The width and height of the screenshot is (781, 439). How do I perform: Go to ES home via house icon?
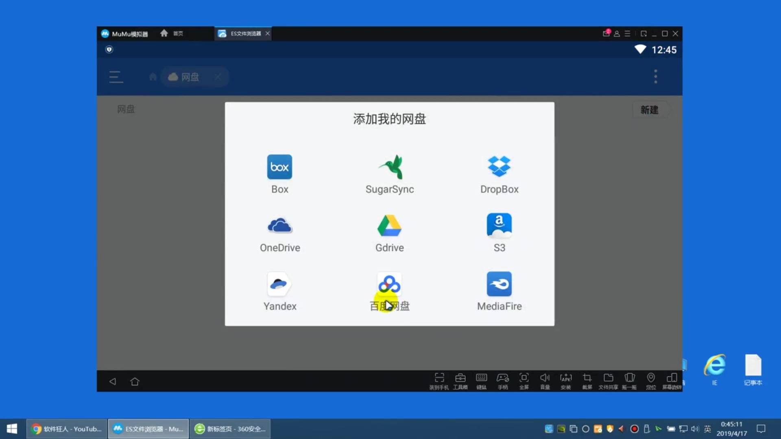click(153, 77)
